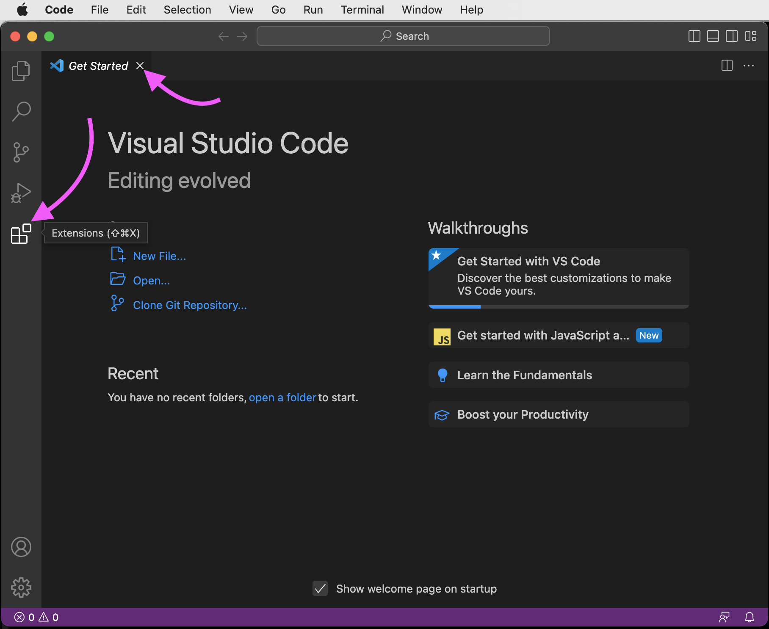769x629 pixels.
Task: Close the Get Started tab
Action: [140, 66]
